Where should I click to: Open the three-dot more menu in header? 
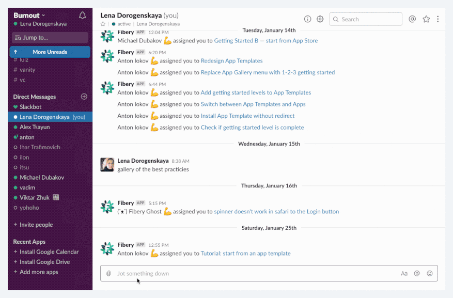(x=438, y=19)
